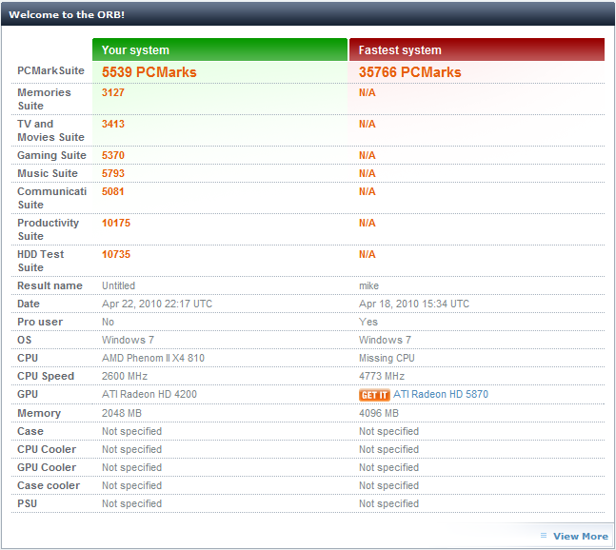Screen dimensions: 616x550
Task: Click the orange GET IT badge
Action: pos(374,395)
